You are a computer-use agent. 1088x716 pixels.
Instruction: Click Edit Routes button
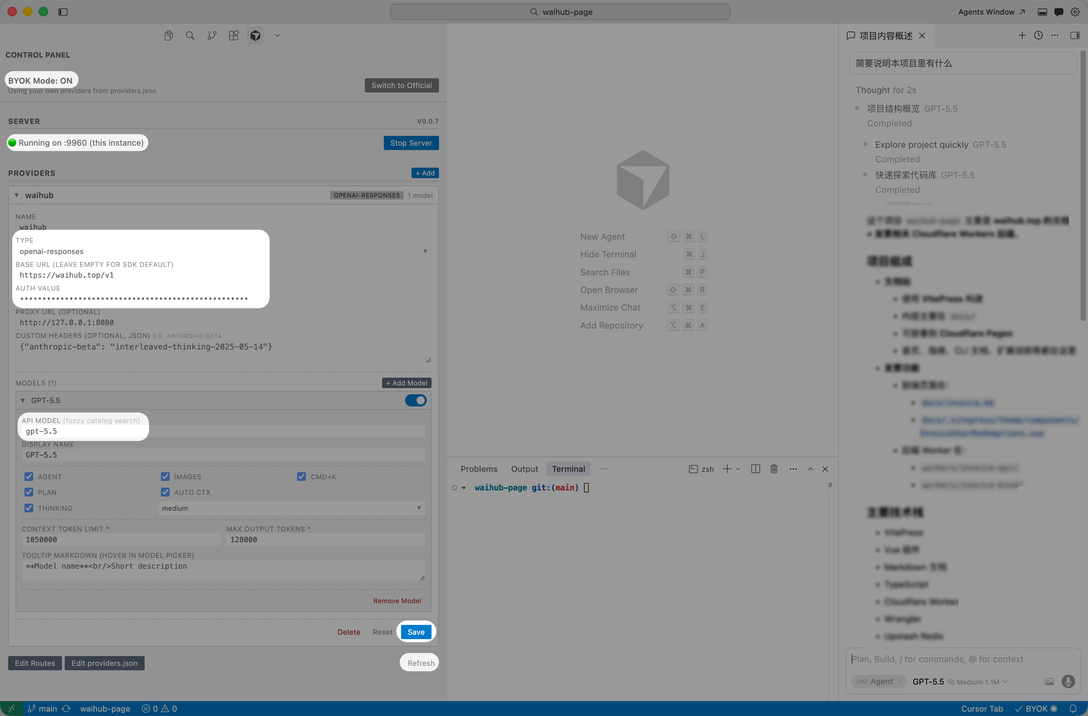tap(35, 664)
